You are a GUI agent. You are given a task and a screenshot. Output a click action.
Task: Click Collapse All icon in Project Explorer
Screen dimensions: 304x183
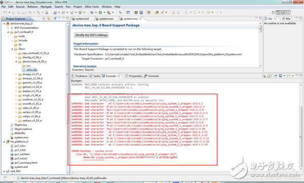pos(44,19)
